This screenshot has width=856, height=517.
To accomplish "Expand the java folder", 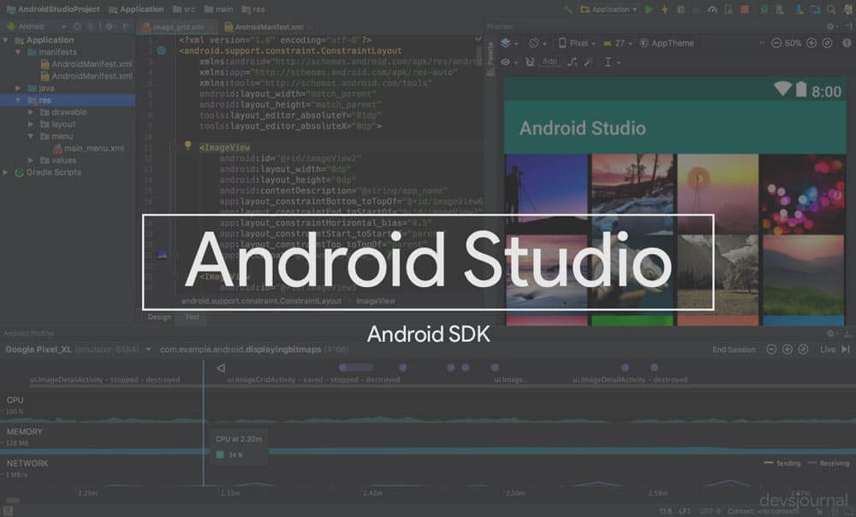I will (x=18, y=88).
